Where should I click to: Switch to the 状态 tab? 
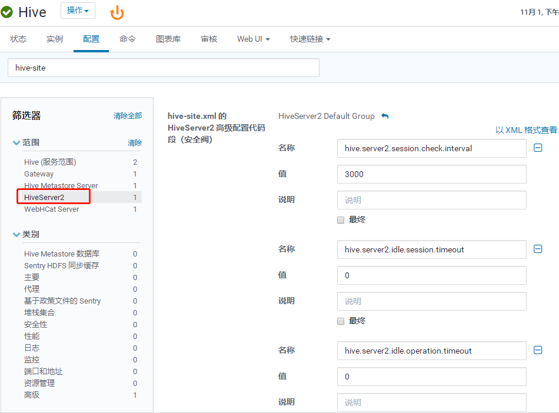point(18,39)
